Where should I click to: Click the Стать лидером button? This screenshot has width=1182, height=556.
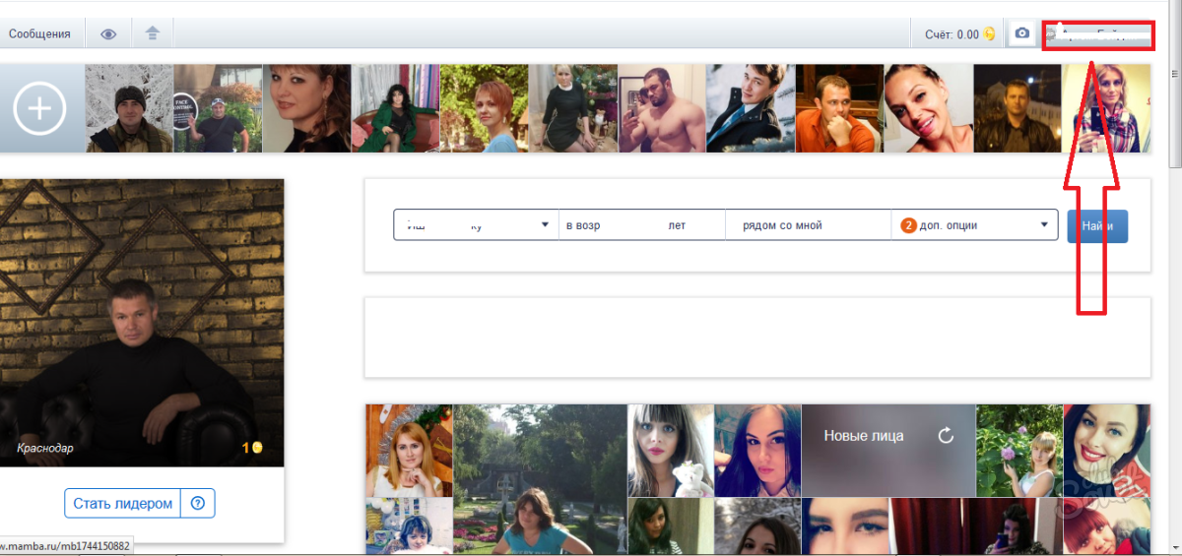click(x=123, y=504)
